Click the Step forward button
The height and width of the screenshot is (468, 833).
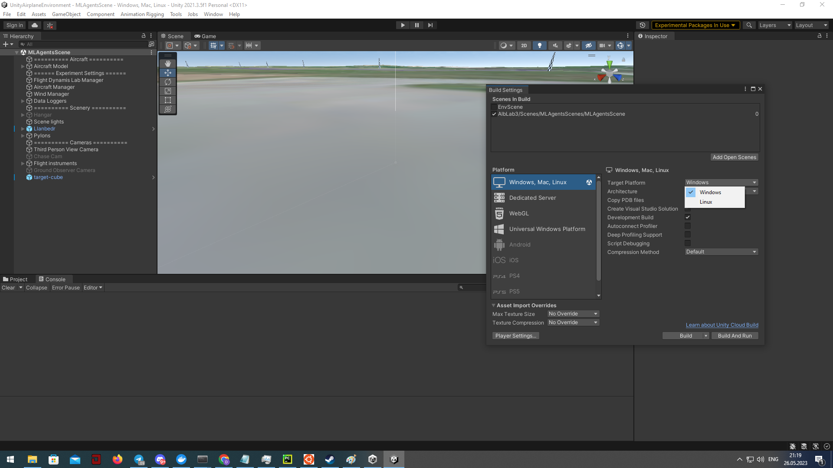coord(430,25)
